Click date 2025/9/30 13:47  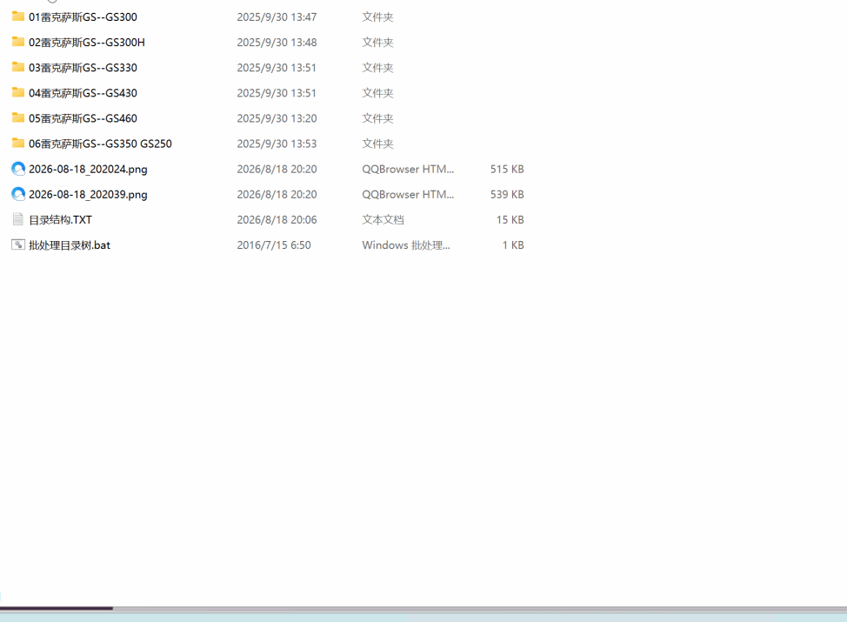click(x=277, y=17)
